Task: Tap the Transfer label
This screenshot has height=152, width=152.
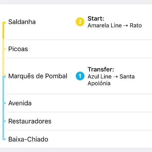Action: tap(101, 69)
